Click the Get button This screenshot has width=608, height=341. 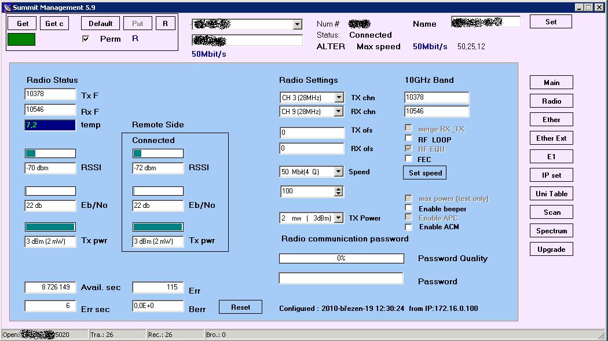click(22, 24)
